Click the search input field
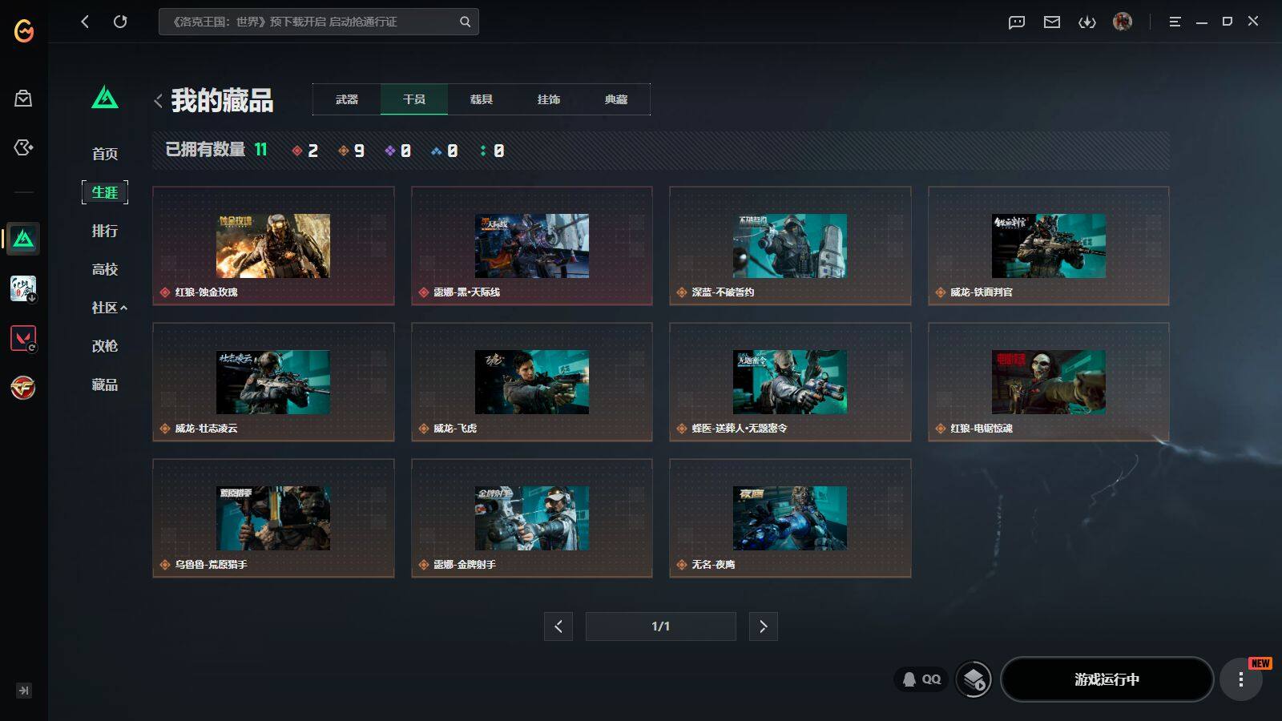Screen dimensions: 1282x721 click(319, 22)
